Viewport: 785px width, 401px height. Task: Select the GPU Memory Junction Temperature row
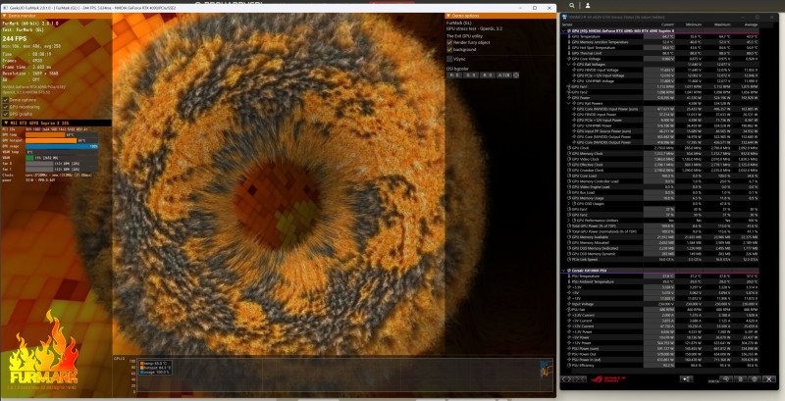click(660, 42)
